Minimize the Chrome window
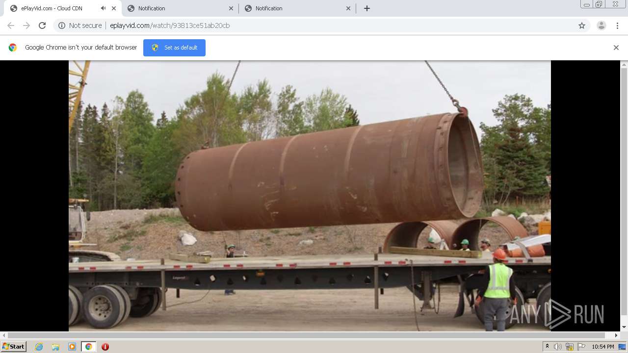 (586, 4)
